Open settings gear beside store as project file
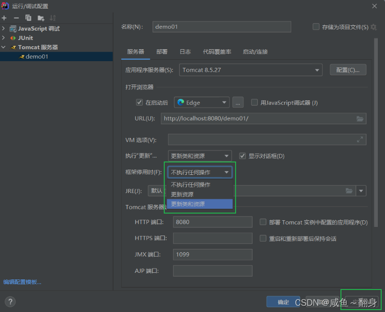The height and width of the screenshot is (312, 385). (374, 27)
